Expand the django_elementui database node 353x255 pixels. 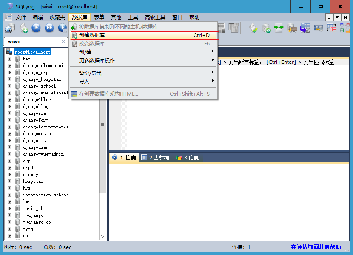9,65
